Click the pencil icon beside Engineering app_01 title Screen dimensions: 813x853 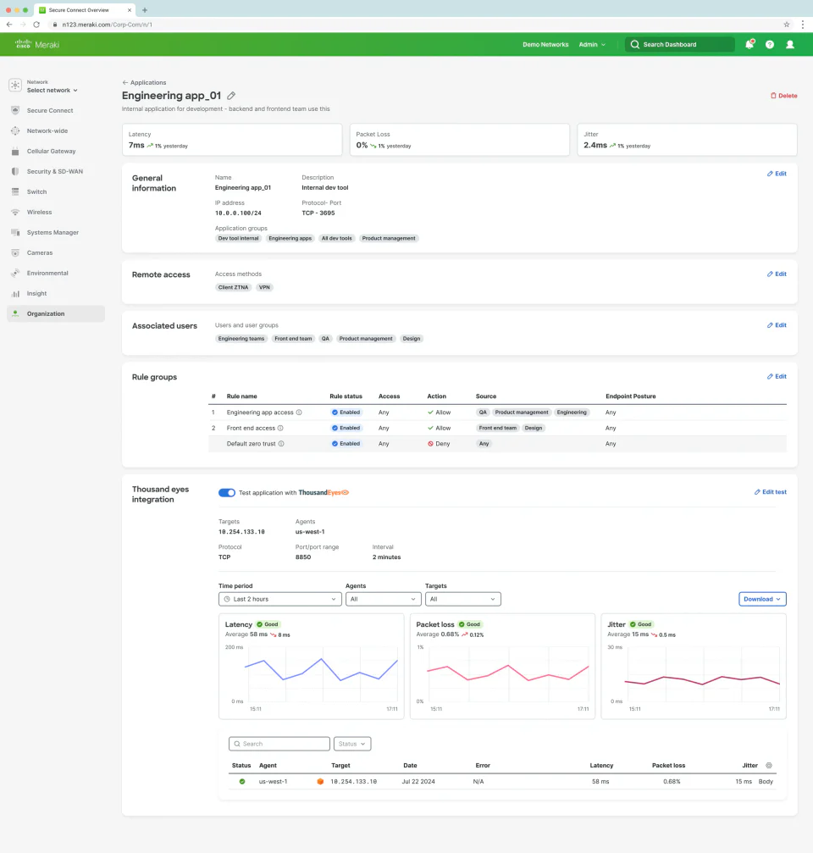pyautogui.click(x=231, y=96)
